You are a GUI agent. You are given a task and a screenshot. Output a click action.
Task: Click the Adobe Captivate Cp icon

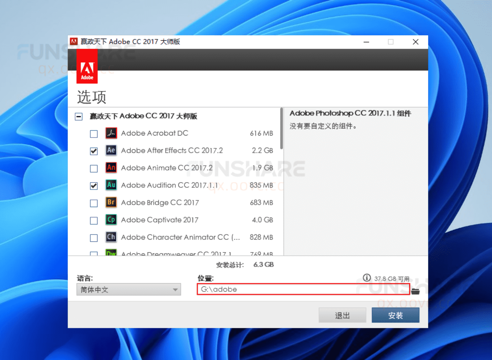point(111,220)
